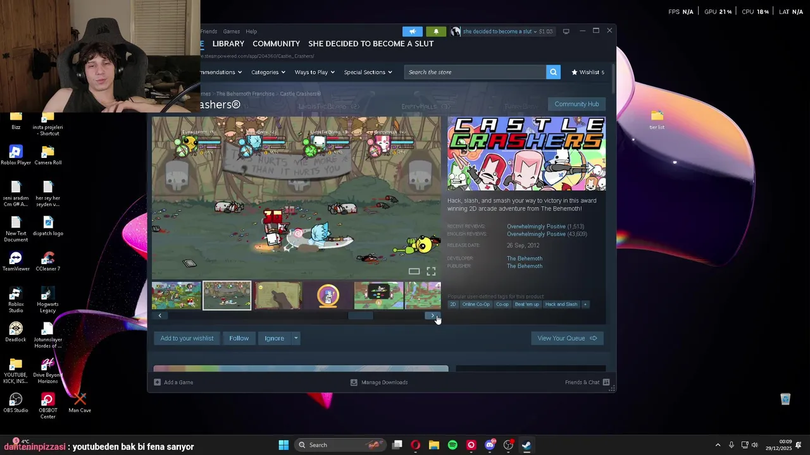
Task: Expand more tags with the plus button
Action: pos(585,305)
